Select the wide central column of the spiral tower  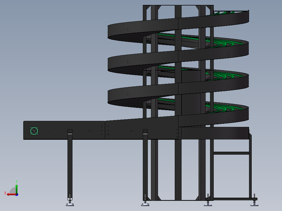[178, 103]
